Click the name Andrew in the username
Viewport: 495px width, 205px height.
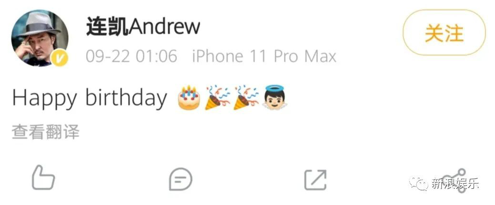[165, 27]
